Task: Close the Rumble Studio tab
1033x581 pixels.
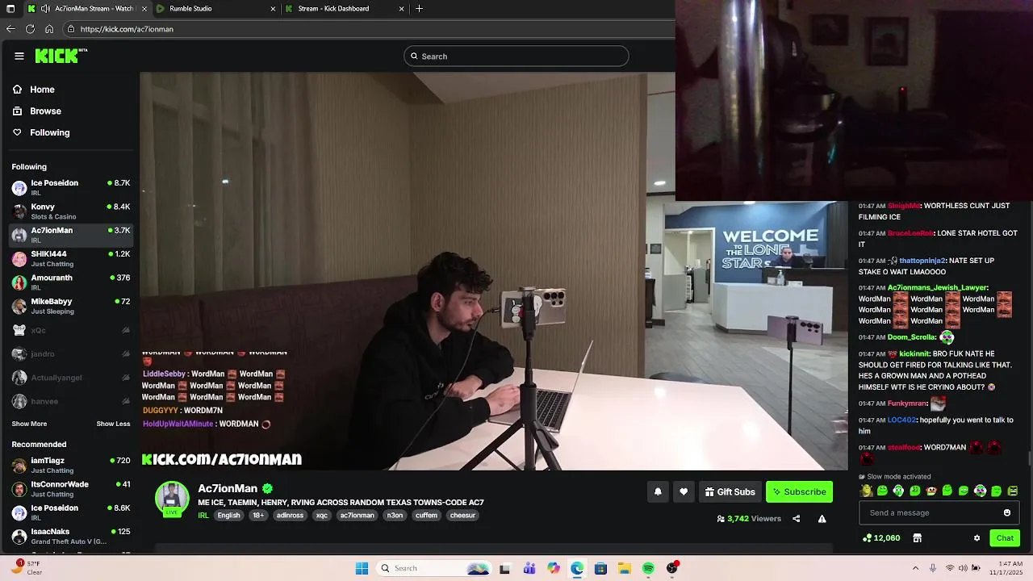Action: click(x=273, y=9)
